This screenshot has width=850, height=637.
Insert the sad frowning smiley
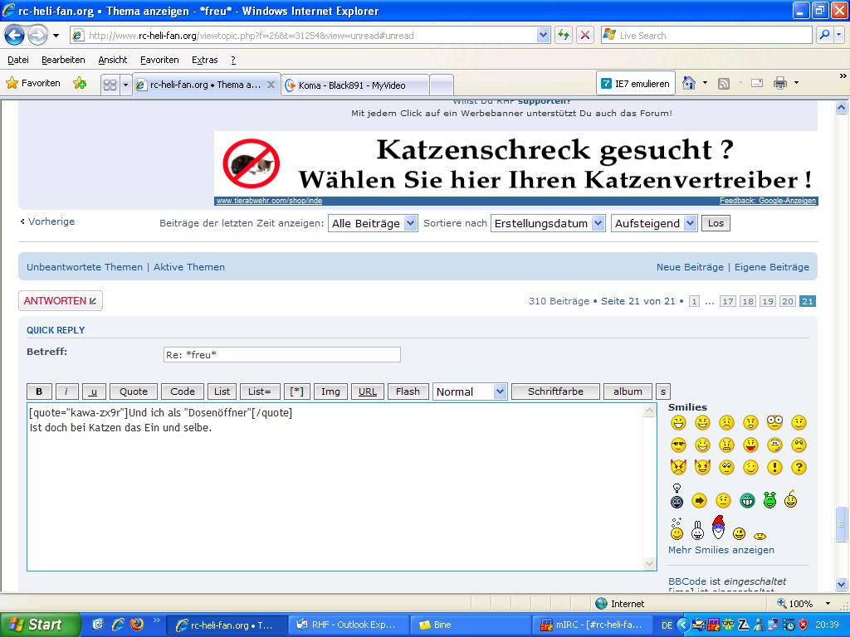(x=726, y=422)
